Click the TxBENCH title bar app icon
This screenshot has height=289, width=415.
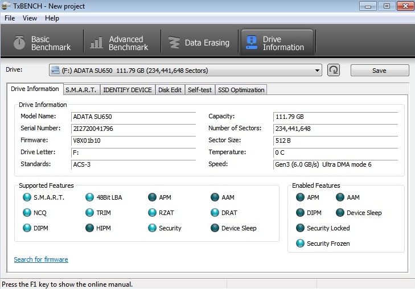[6, 6]
